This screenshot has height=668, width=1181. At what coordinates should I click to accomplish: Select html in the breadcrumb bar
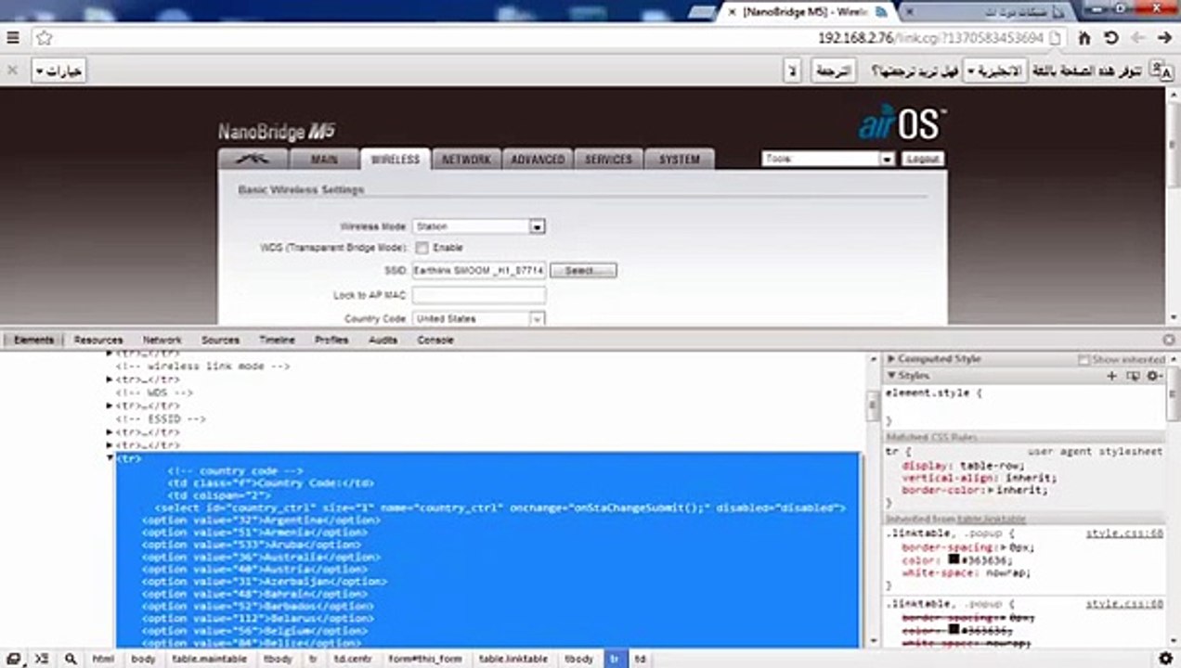(102, 659)
